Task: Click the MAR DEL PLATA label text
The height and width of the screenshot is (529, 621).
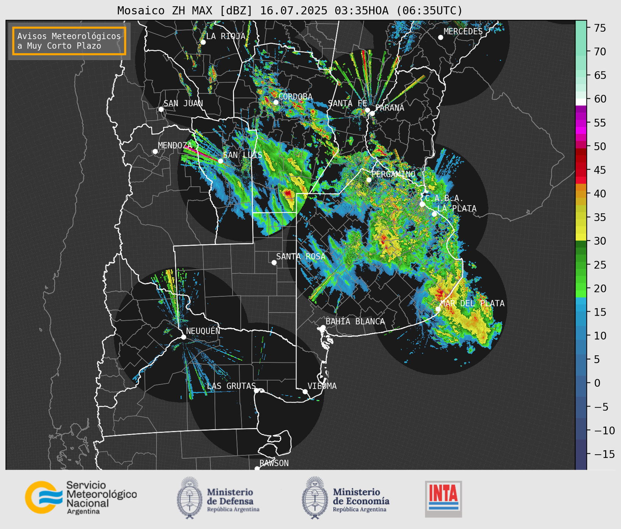Action: coord(472,303)
